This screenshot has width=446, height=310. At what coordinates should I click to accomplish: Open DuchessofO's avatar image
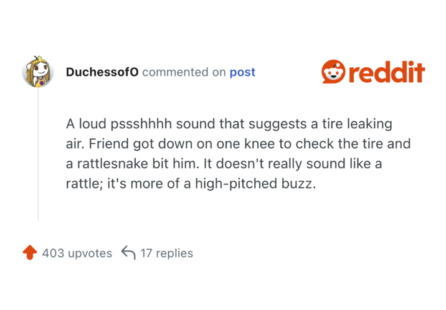tap(37, 72)
